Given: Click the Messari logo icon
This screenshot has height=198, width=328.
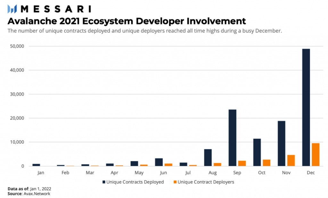Looking at the screenshot, I should coord(12,9).
